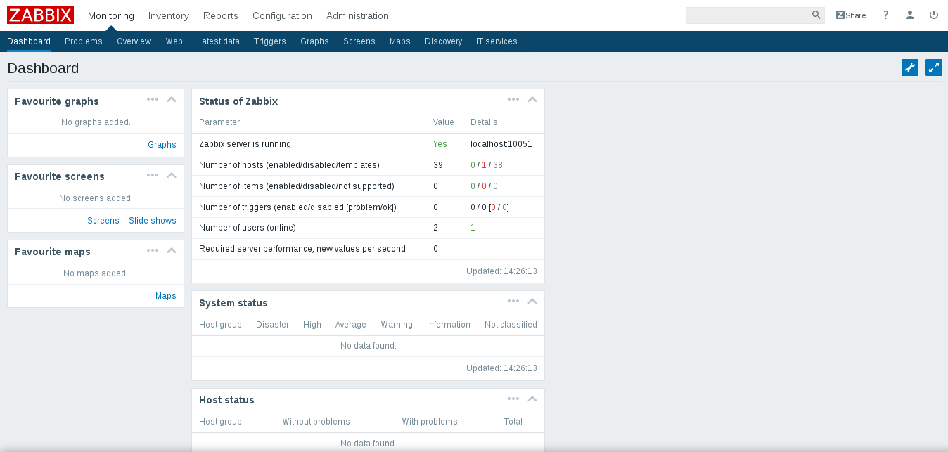Click the Graphs link in Favourite graphs
948x452 pixels.
[x=162, y=144]
